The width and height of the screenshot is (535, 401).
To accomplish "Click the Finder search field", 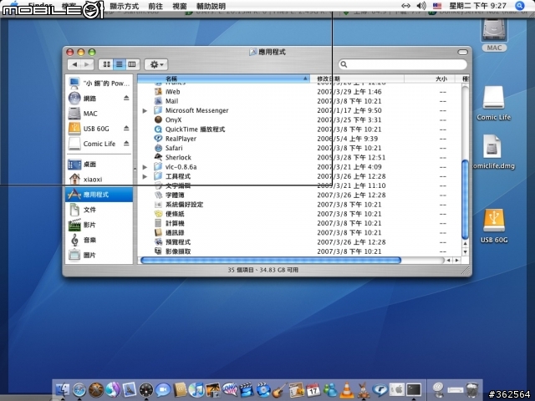I will coord(403,64).
